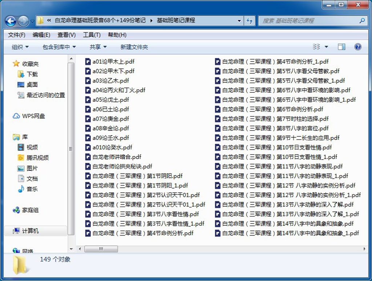Open the 共享 dropdown

(98, 47)
